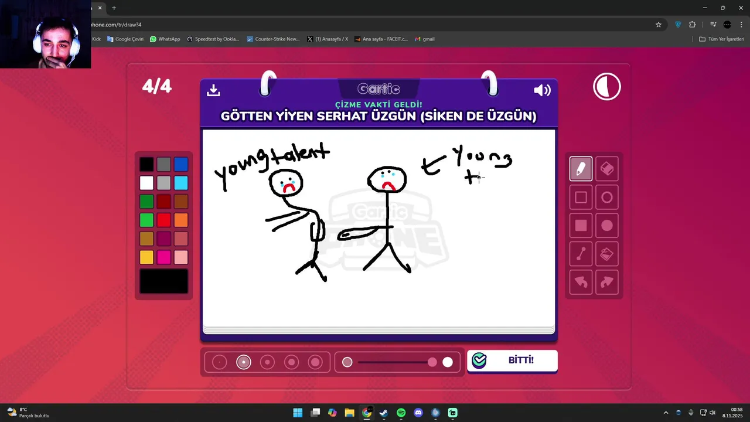The image size is (750, 422).
Task: Choose the filled ellipse shape tool
Action: pos(607,226)
